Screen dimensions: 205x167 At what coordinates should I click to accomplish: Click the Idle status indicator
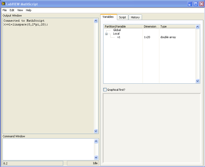(83, 163)
